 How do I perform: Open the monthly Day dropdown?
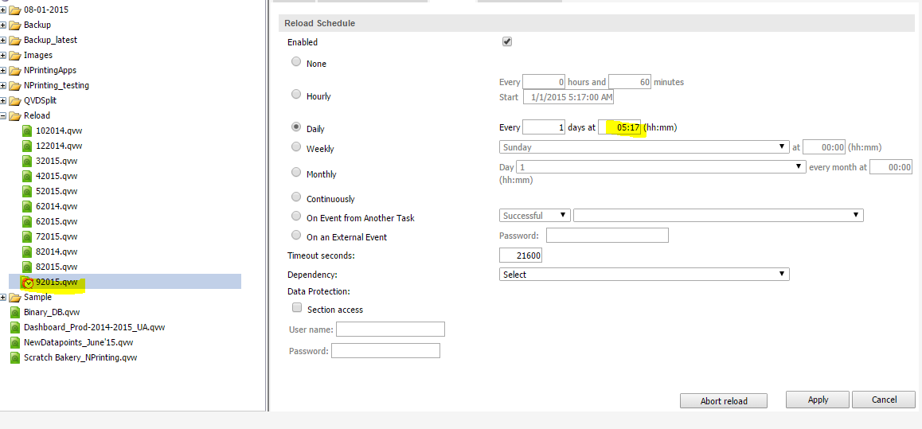[x=660, y=166]
